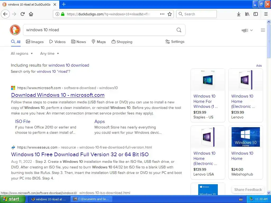Screen dimensions: 271x203
Task: Select the All results tab
Action: 16,42
